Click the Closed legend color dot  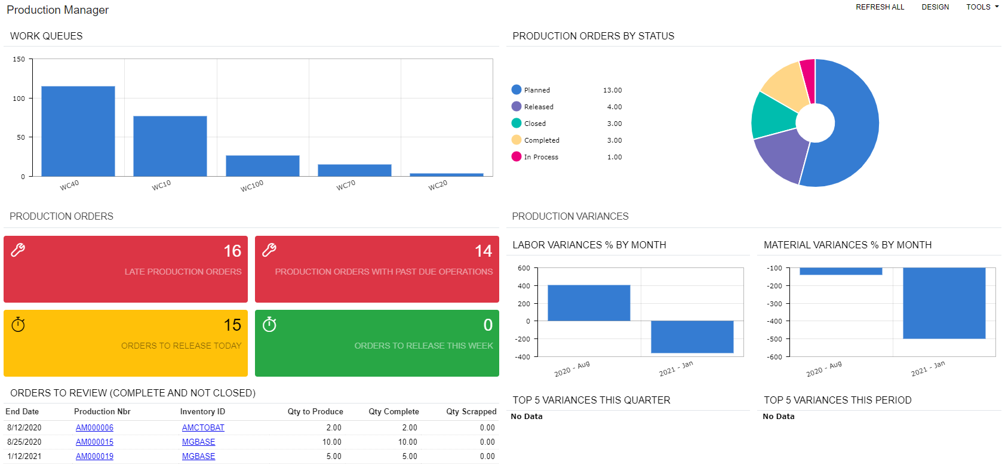pos(517,123)
